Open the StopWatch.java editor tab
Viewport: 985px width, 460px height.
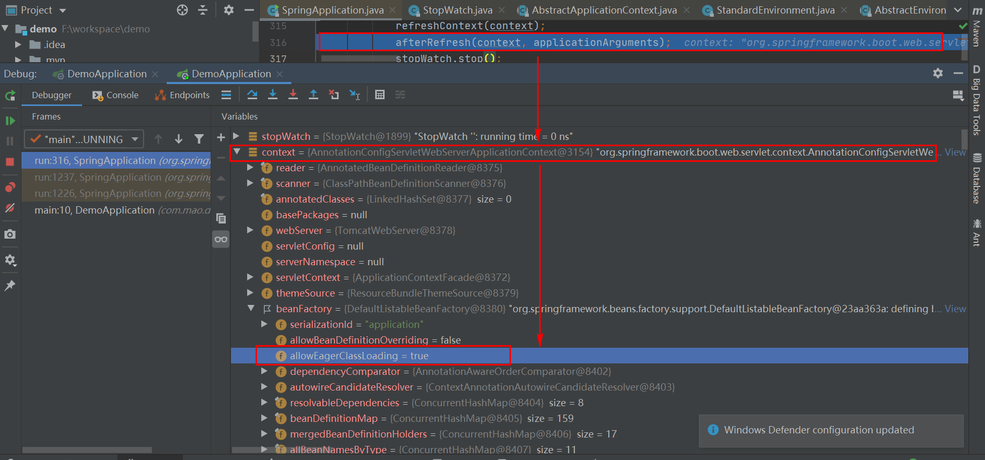pos(457,10)
